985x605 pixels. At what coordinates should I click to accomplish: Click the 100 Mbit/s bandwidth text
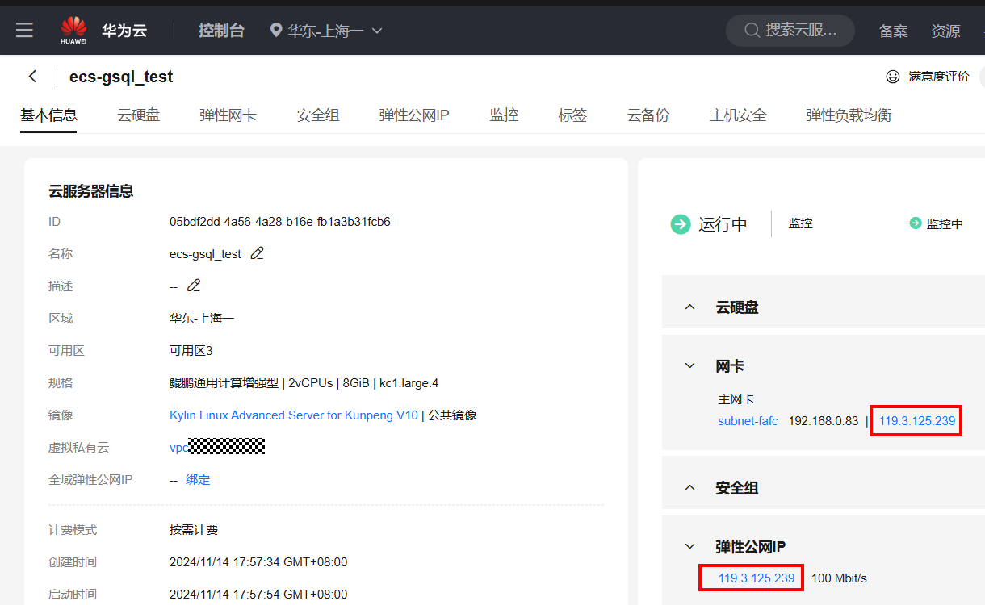coord(839,578)
